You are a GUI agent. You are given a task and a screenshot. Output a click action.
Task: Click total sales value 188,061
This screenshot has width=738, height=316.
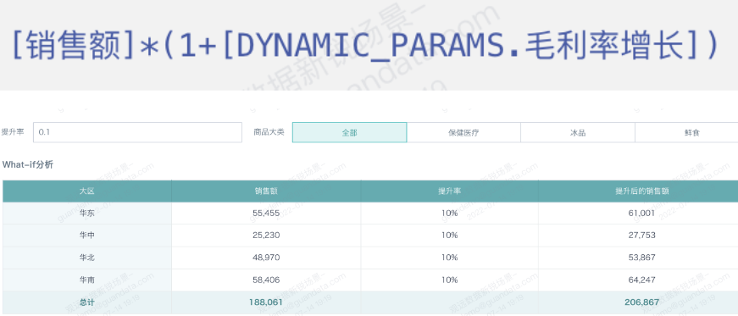[x=266, y=302]
